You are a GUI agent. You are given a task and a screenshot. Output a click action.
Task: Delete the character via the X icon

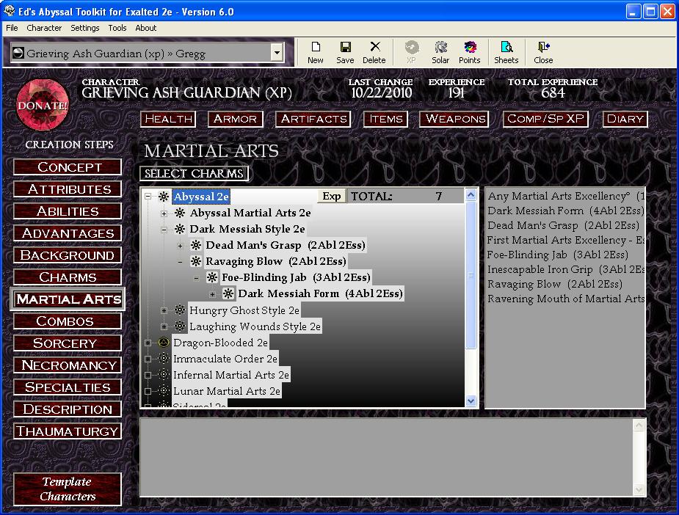375,47
